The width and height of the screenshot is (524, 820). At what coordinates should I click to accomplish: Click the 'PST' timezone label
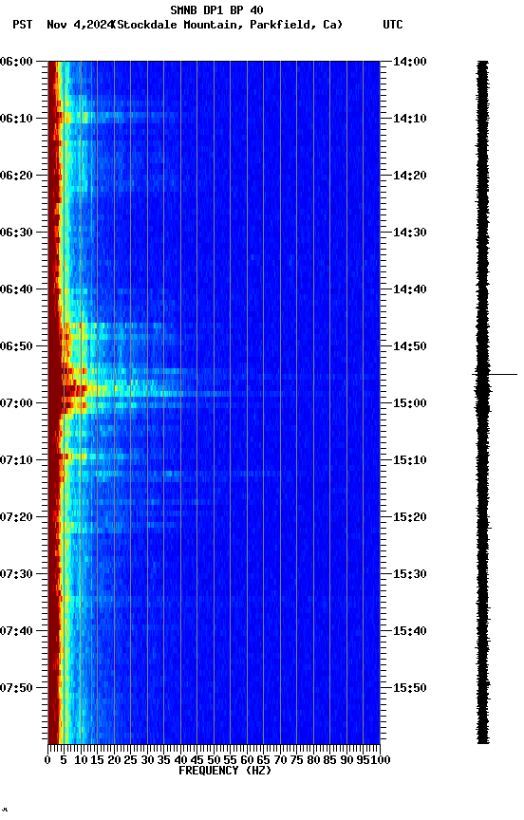[x=23, y=25]
